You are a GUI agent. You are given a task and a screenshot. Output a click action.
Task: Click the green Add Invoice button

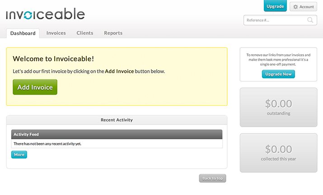pos(35,87)
